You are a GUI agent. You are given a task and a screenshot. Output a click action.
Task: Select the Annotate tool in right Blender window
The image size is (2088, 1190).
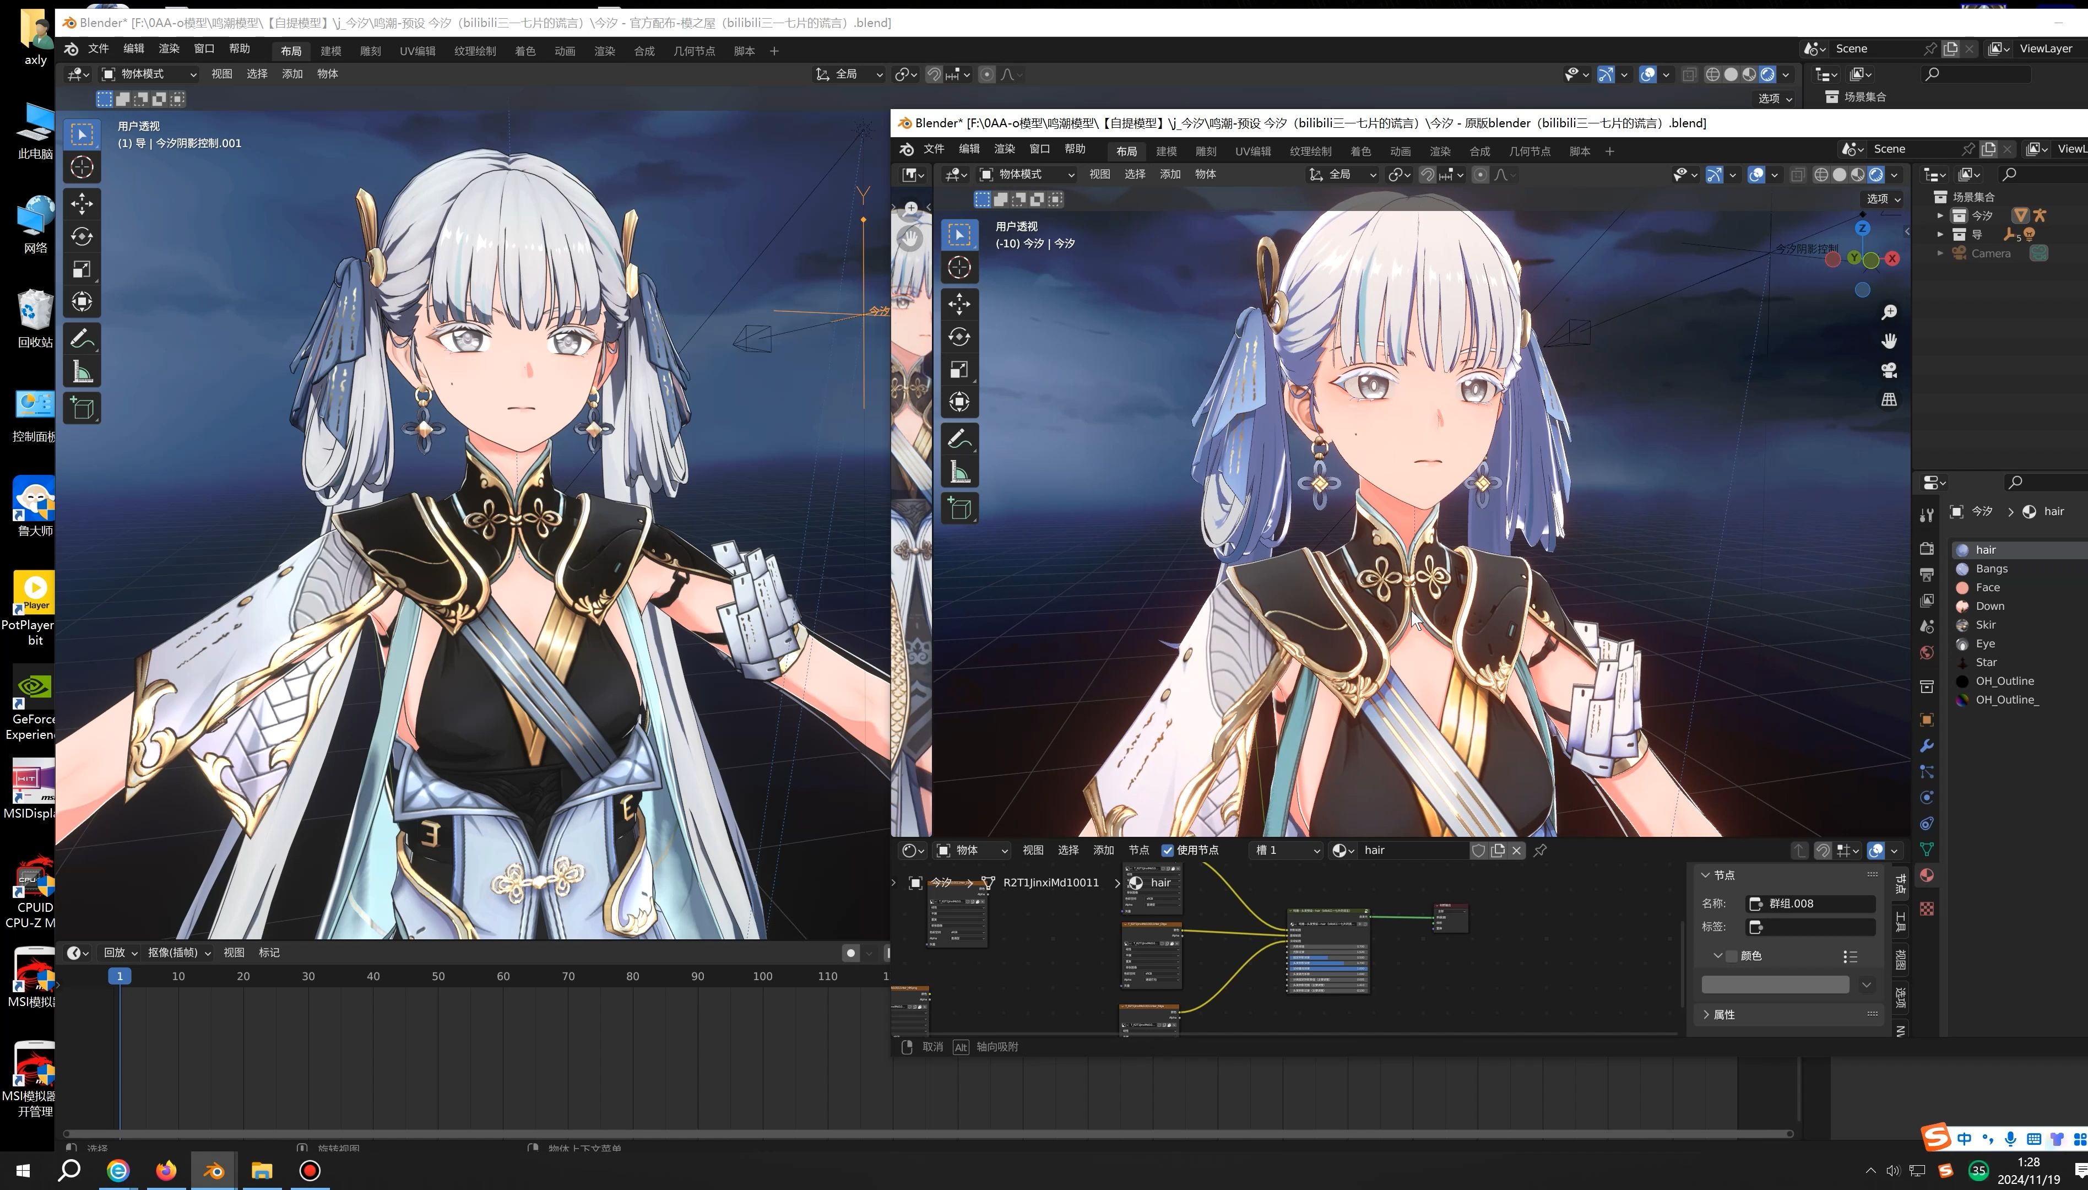click(959, 439)
